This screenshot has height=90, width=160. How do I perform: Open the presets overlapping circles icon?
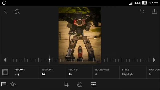[80, 84]
